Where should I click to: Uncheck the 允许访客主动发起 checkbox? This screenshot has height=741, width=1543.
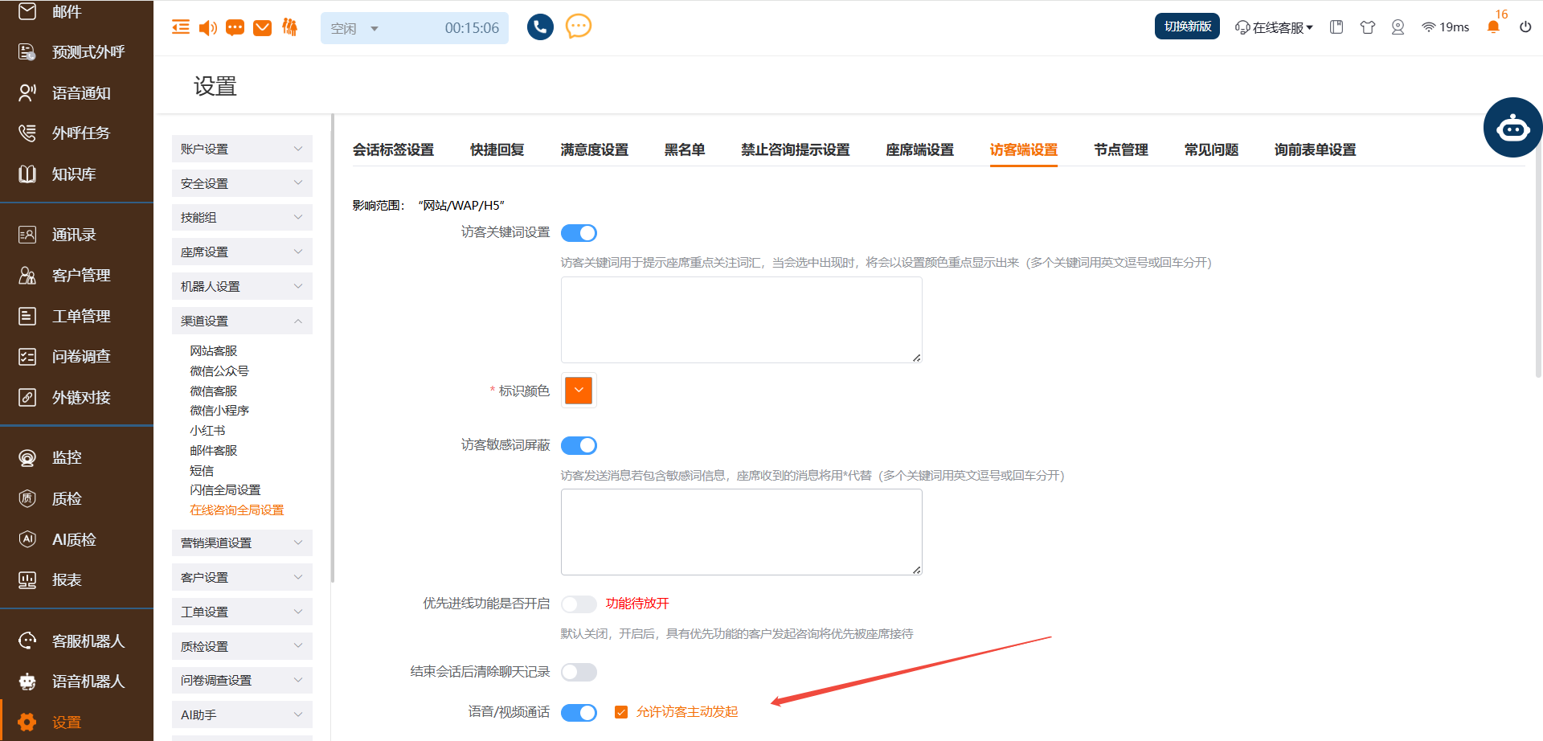pos(621,712)
